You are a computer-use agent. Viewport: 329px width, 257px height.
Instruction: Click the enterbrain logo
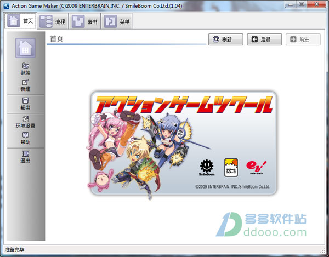pos(256,168)
